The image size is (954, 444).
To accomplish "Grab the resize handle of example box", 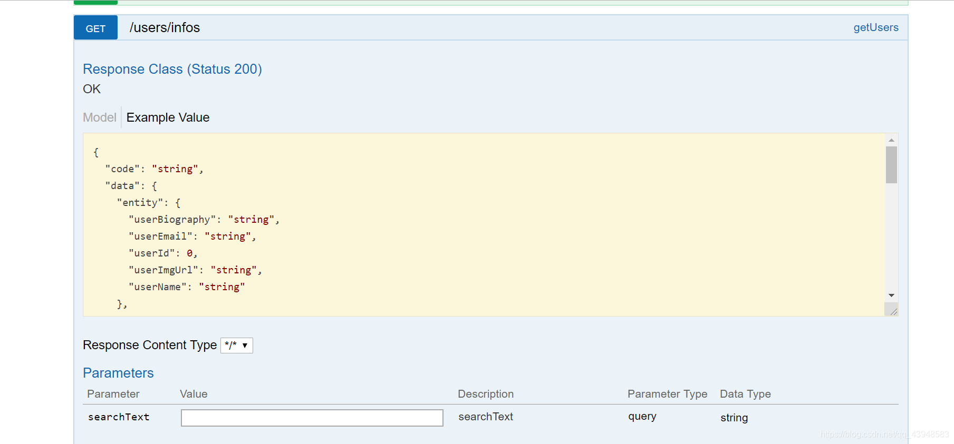I will tap(892, 310).
